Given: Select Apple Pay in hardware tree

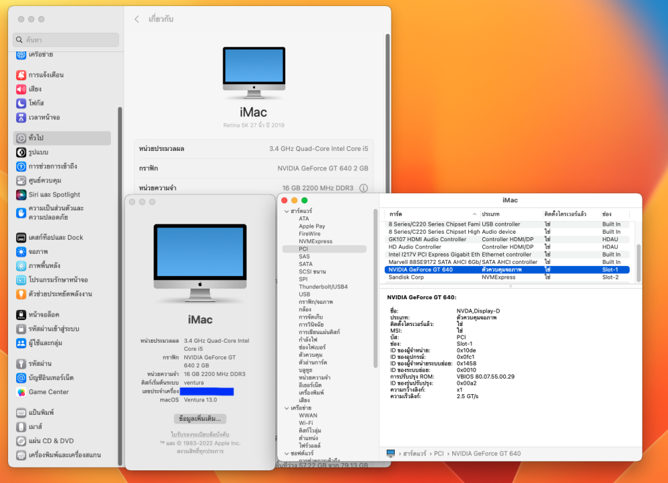Looking at the screenshot, I should (x=312, y=226).
